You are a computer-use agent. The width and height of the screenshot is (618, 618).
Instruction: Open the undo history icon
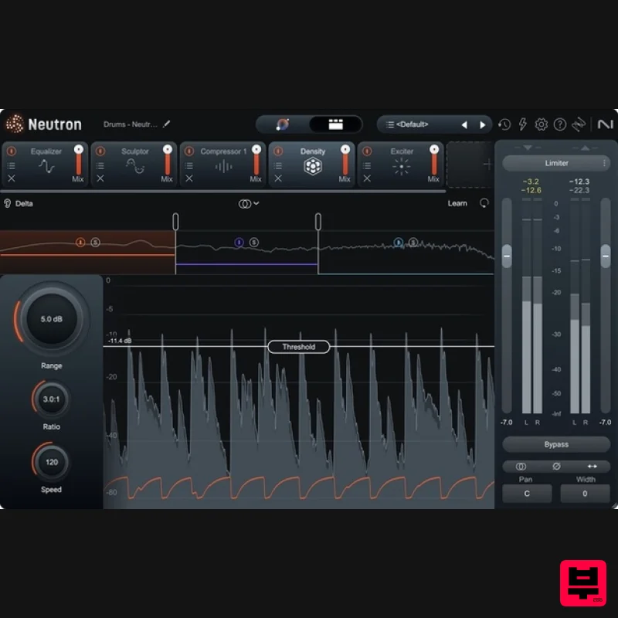pyautogui.click(x=504, y=124)
